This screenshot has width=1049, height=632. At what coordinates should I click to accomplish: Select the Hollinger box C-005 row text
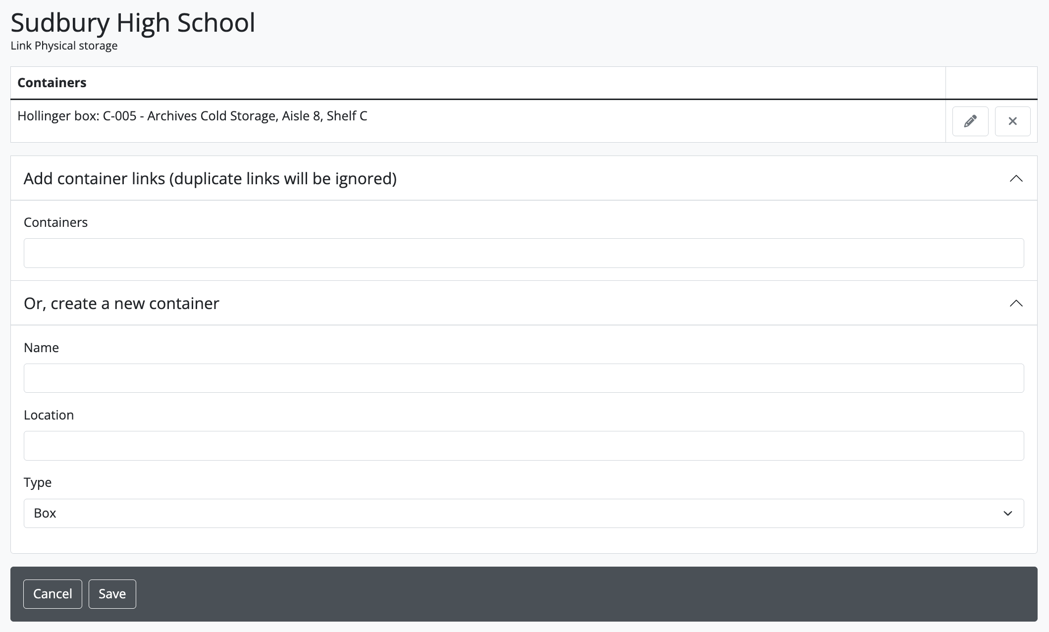click(192, 116)
